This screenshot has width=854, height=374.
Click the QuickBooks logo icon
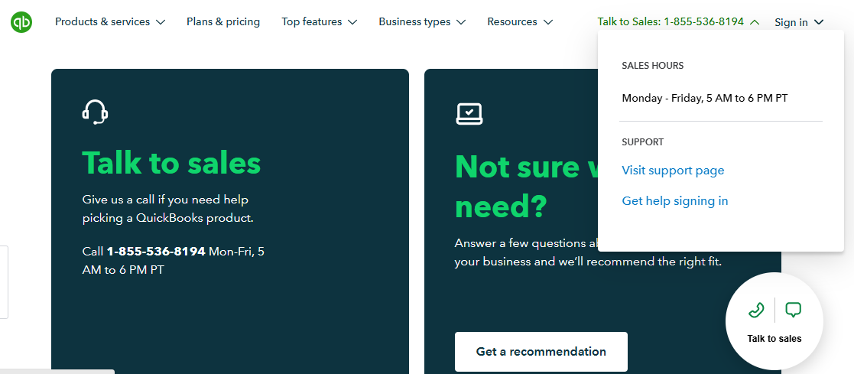coord(21,22)
